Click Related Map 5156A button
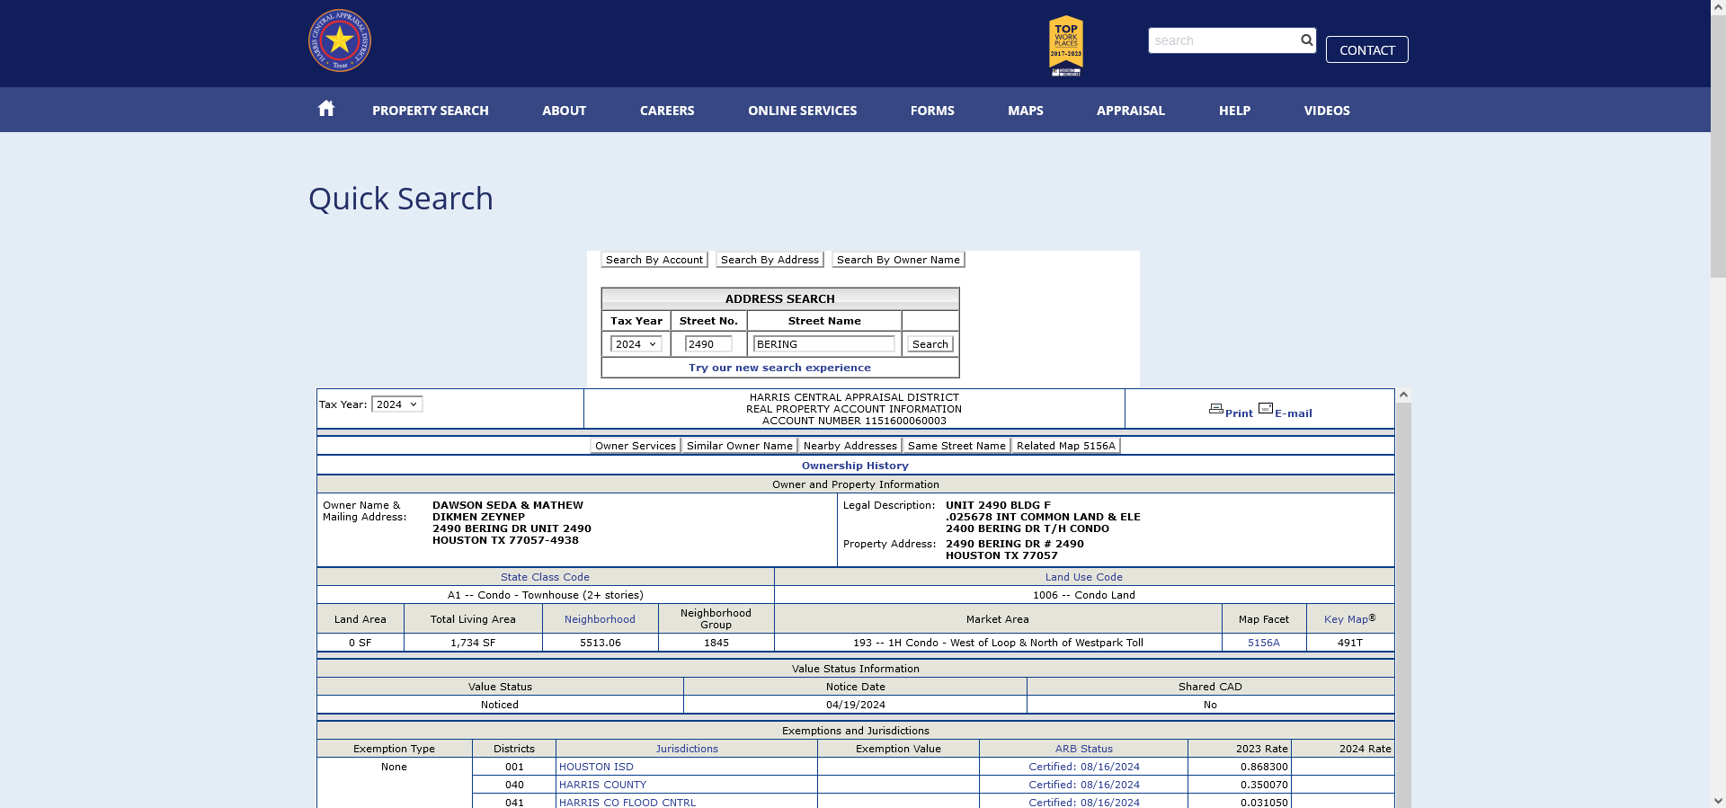This screenshot has height=808, width=1726. point(1065,446)
